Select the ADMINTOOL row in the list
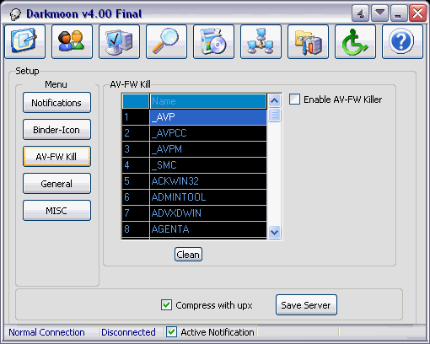430x344 pixels. (x=194, y=197)
